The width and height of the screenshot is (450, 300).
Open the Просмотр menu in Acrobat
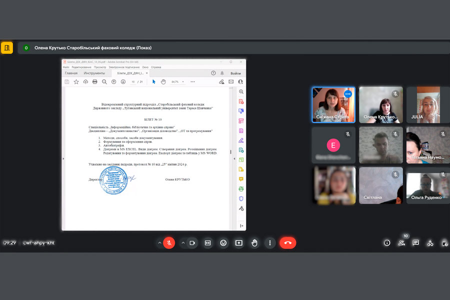pyautogui.click(x=100, y=67)
